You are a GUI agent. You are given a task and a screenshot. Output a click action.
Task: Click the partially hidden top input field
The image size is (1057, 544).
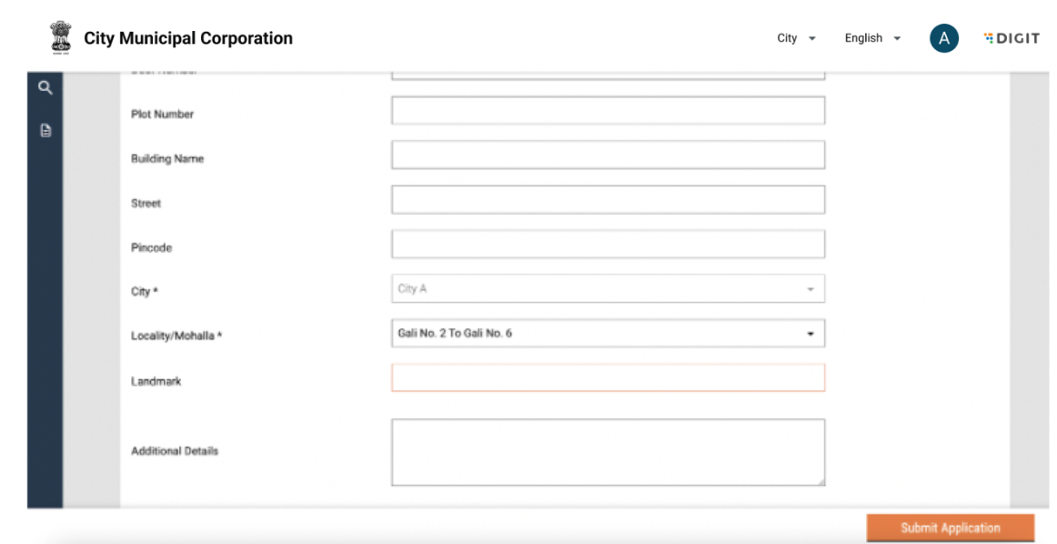pyautogui.click(x=608, y=76)
